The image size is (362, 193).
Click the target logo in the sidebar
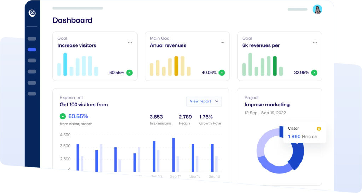[x=32, y=13]
